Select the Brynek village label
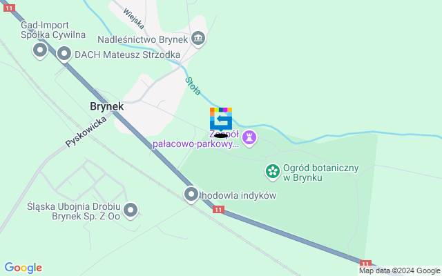Image resolution: width=442 pixels, height=276 pixels. pyautogui.click(x=107, y=106)
